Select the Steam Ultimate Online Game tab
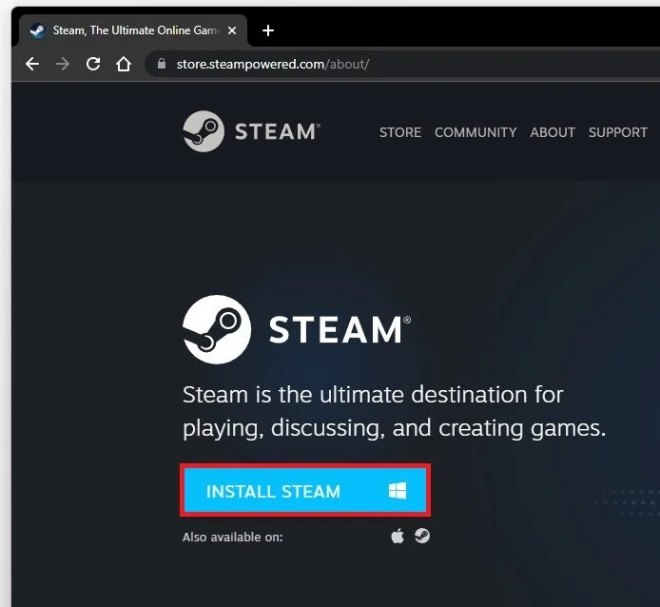The image size is (660, 607). 132,30
